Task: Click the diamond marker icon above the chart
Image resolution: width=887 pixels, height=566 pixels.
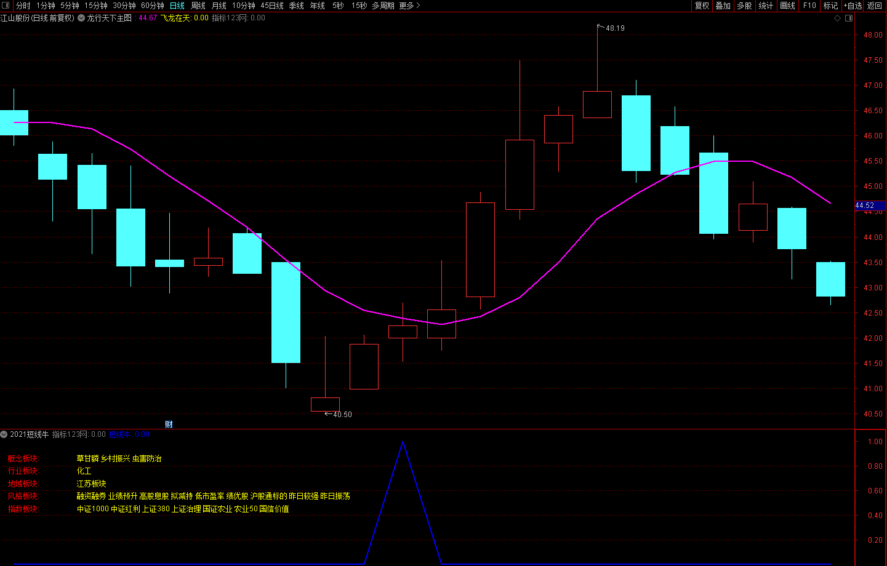Action: (x=837, y=18)
